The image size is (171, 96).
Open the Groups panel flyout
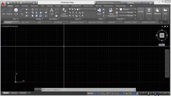[141, 19]
